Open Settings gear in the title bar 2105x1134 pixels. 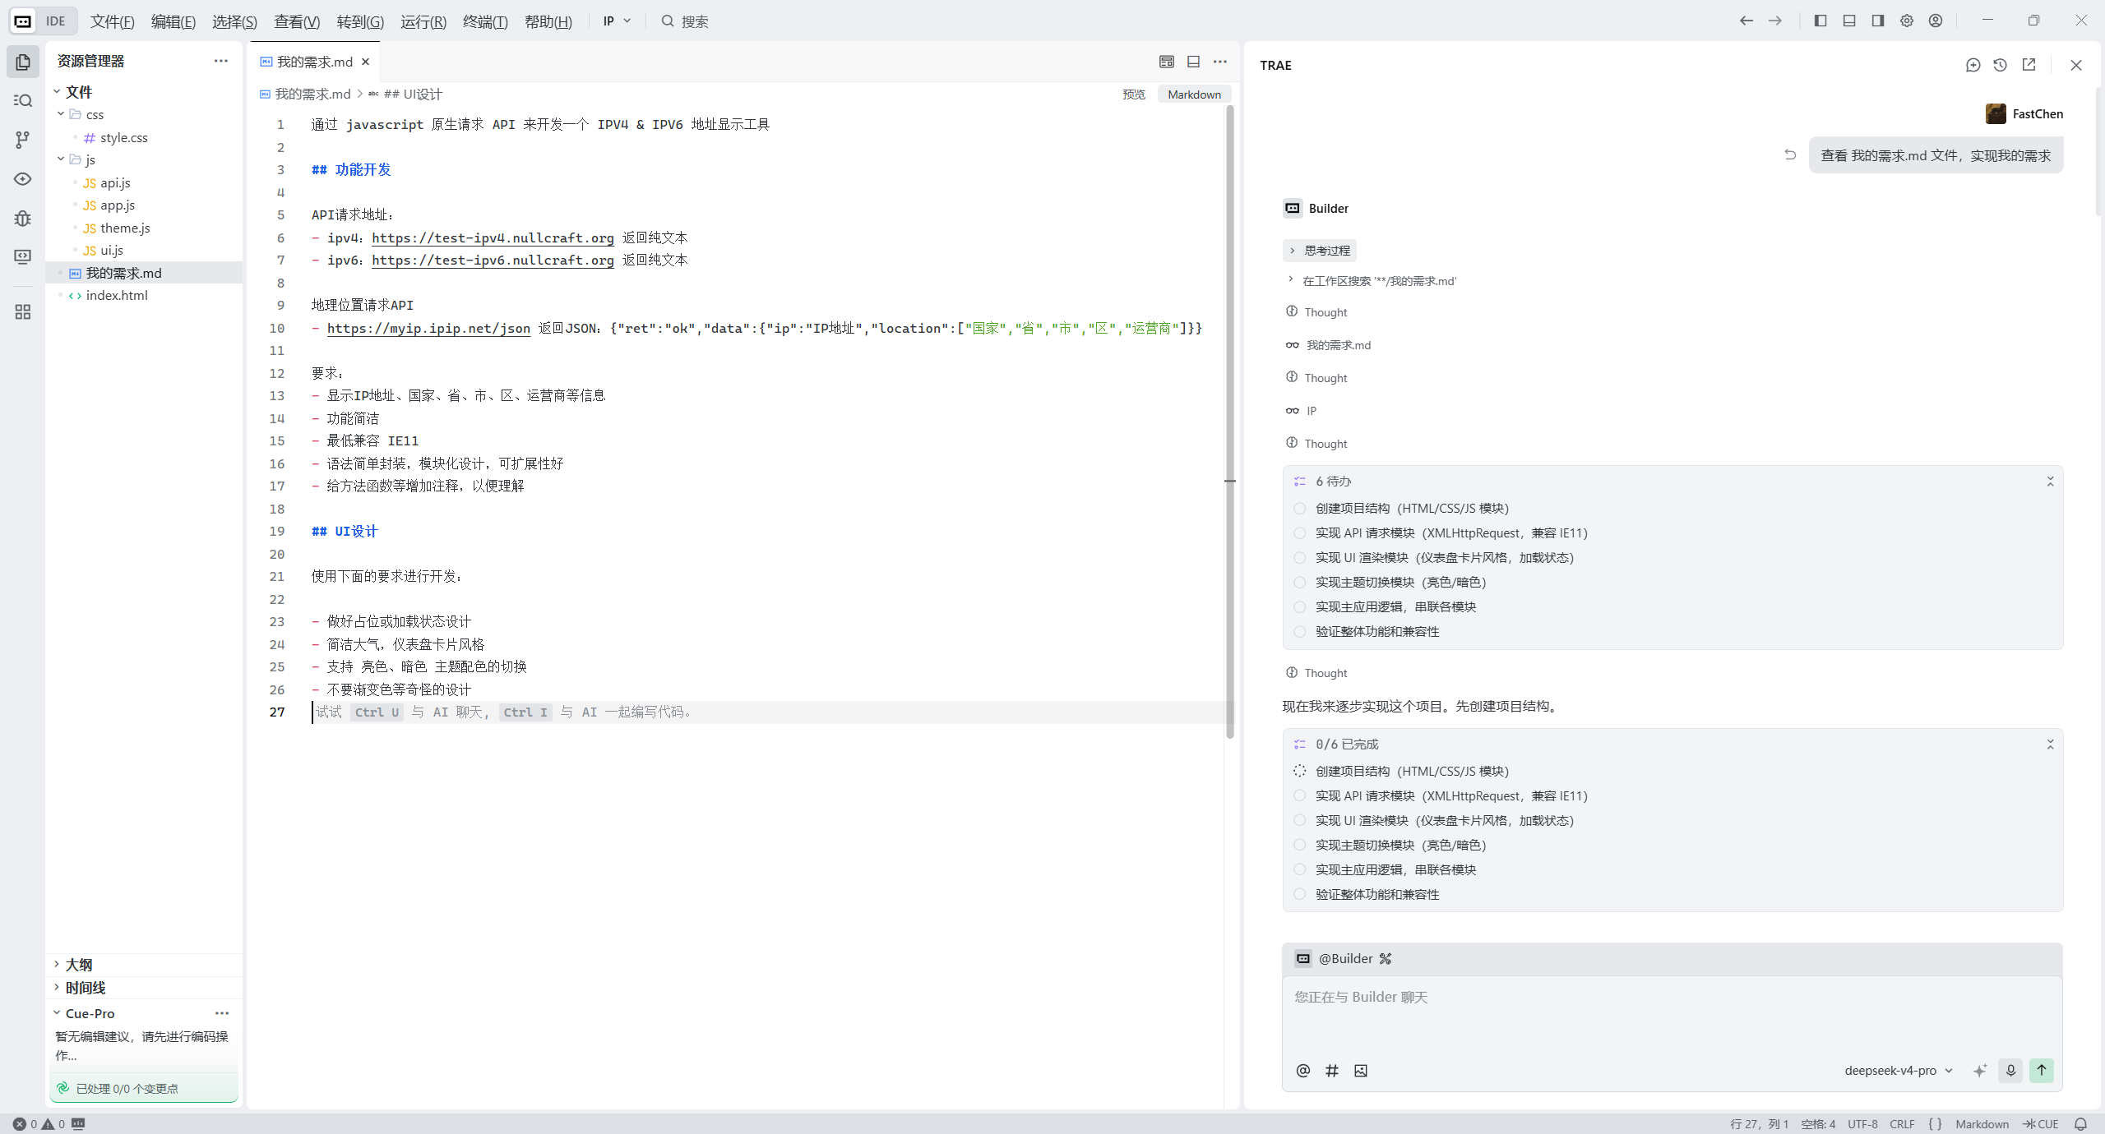click(x=1906, y=21)
